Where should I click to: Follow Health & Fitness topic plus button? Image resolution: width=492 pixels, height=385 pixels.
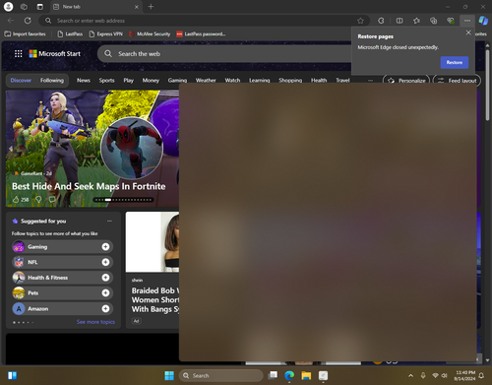[105, 278]
